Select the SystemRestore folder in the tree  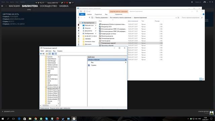52,59
